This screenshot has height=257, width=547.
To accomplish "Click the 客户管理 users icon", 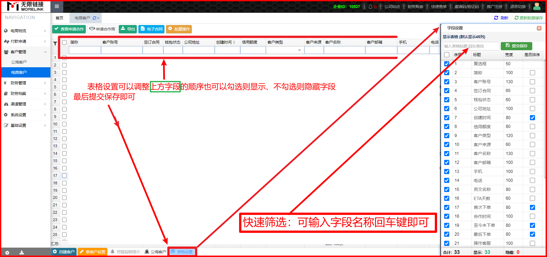I will 6,52.
